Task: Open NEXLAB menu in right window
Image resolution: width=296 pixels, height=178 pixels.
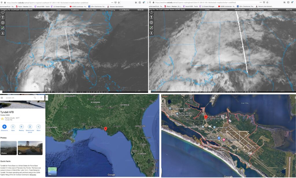Action: point(289,10)
